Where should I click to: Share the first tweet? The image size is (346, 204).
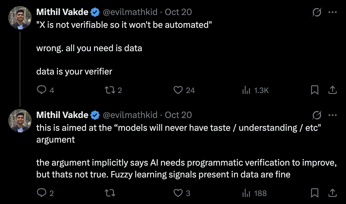(x=332, y=90)
